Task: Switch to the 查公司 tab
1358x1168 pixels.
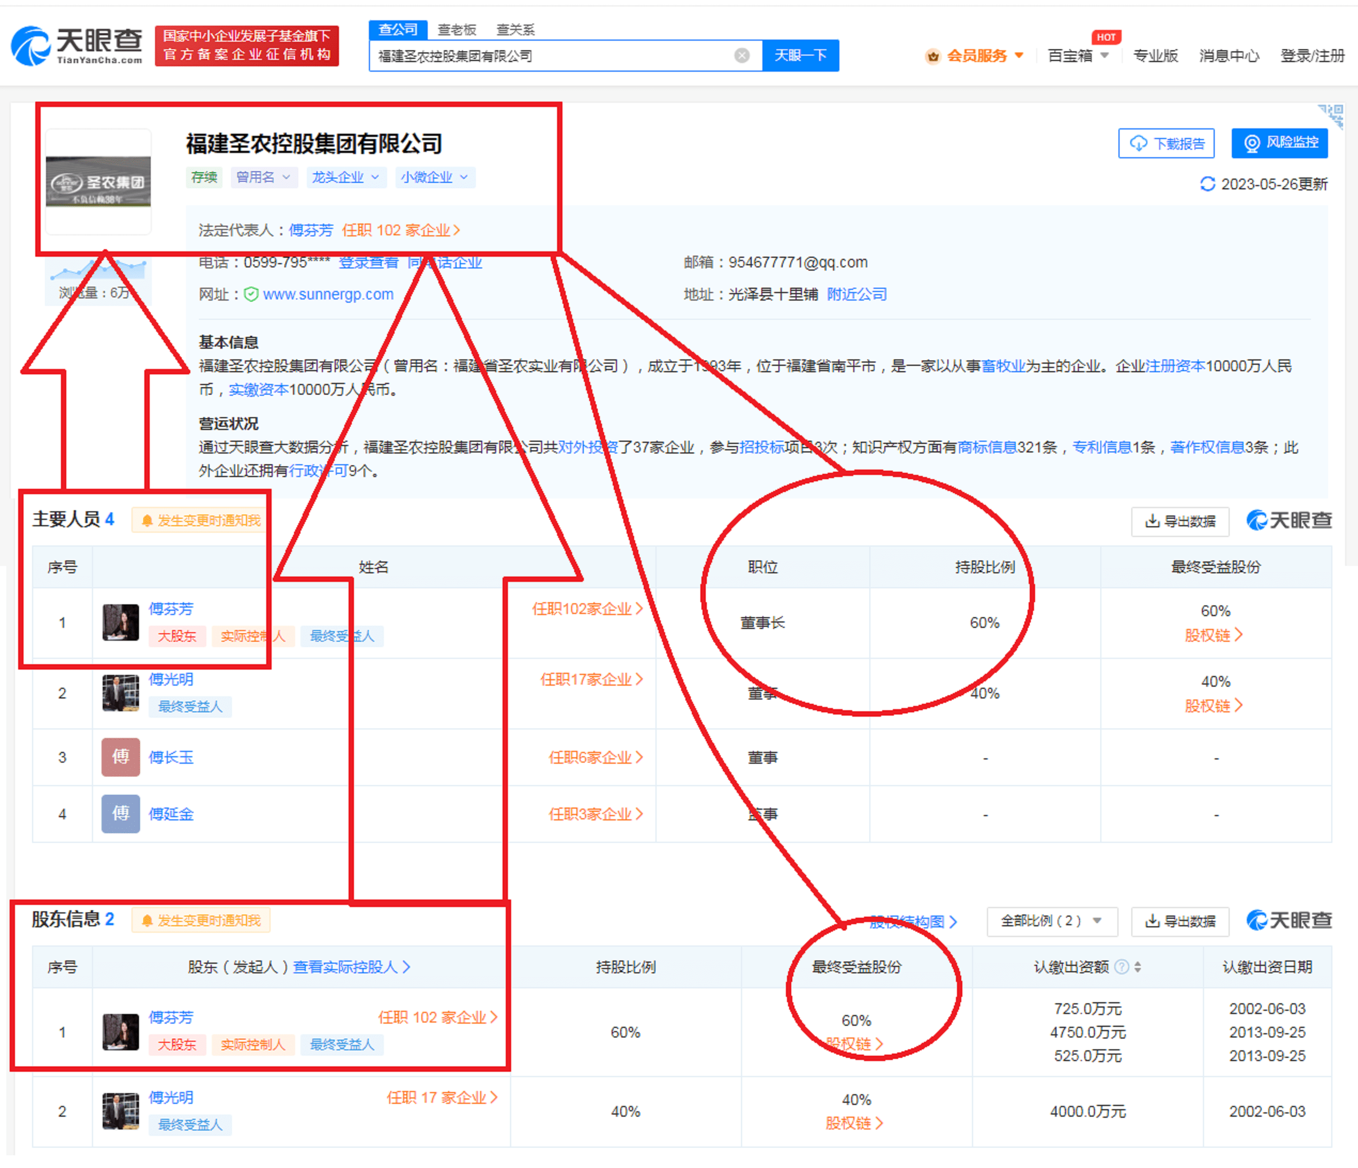Action: click(398, 29)
